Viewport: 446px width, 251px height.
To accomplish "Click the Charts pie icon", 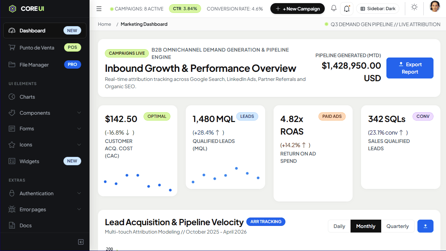I will 12,97.
